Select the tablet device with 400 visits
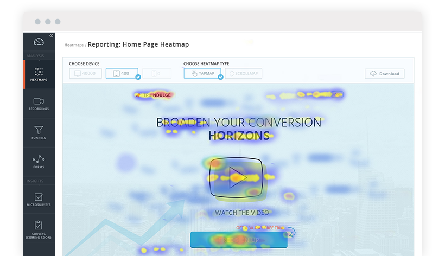The width and height of the screenshot is (445, 256). pyautogui.click(x=122, y=73)
